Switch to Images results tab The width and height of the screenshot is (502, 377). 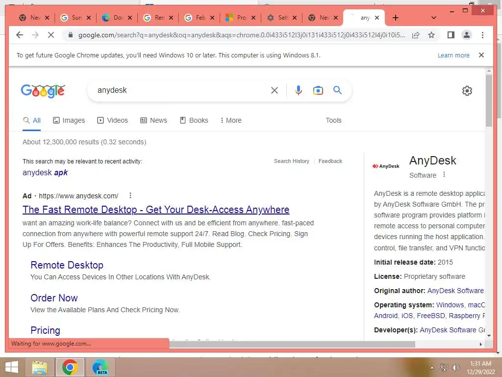click(69, 121)
